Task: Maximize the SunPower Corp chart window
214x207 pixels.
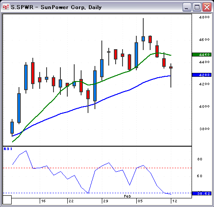Action: [x=197, y=7]
